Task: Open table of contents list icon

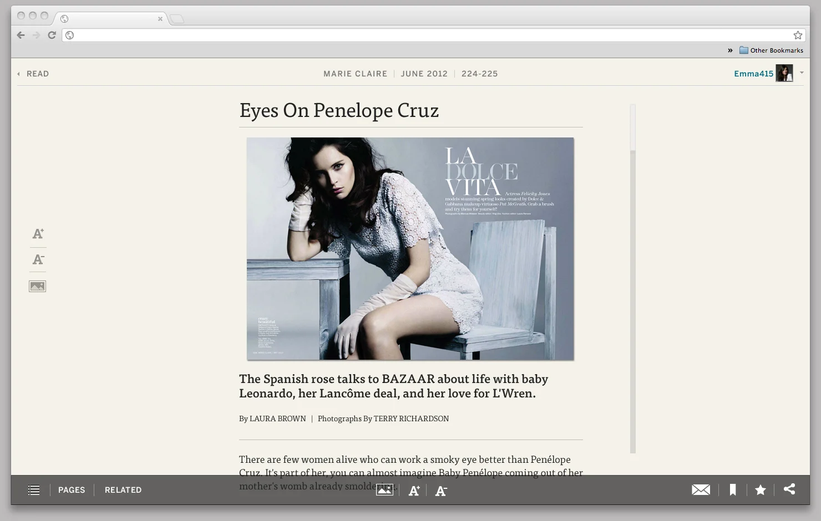Action: 34,490
